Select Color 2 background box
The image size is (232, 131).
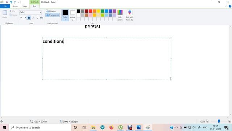(x=72, y=15)
